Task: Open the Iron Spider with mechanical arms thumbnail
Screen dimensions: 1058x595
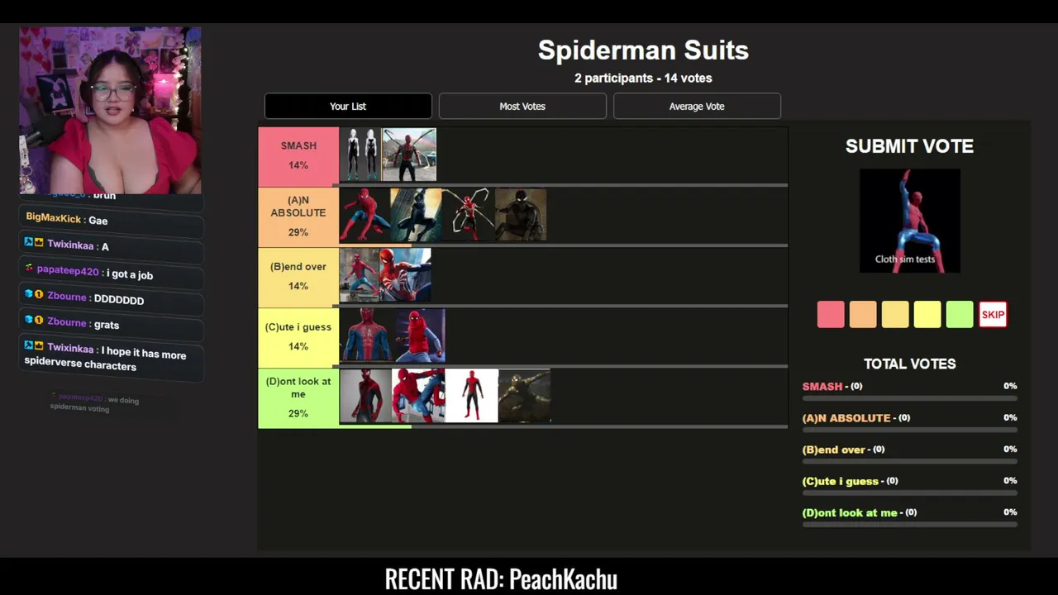Action: tap(409, 155)
